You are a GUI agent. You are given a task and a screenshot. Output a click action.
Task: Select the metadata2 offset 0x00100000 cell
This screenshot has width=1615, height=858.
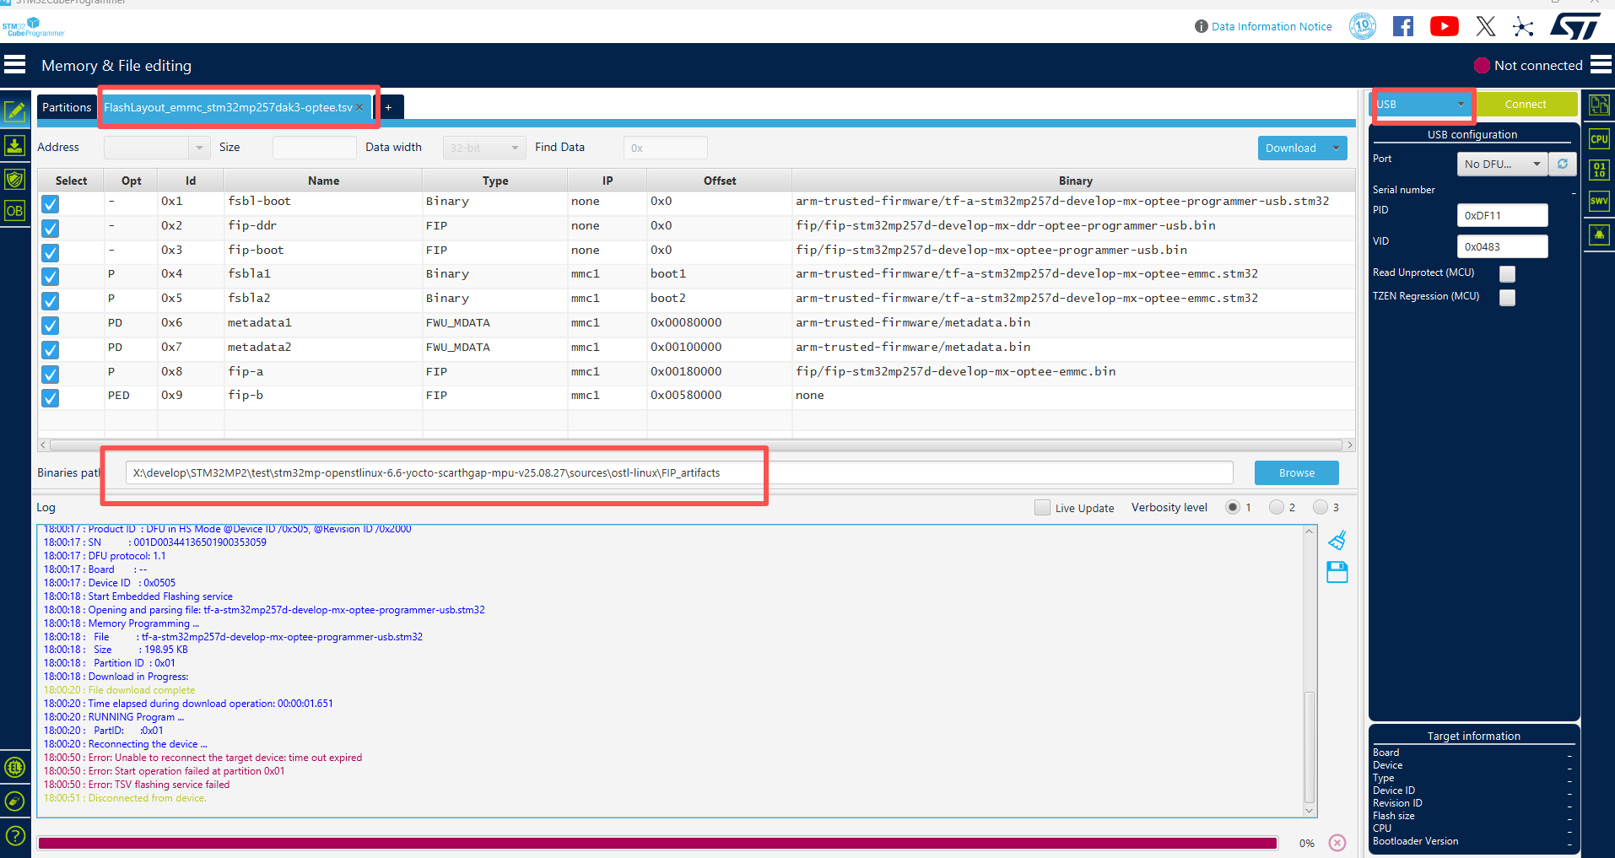pyautogui.click(x=720, y=347)
